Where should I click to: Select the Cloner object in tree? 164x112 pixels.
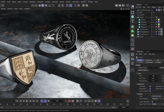pyautogui.click(x=141, y=17)
